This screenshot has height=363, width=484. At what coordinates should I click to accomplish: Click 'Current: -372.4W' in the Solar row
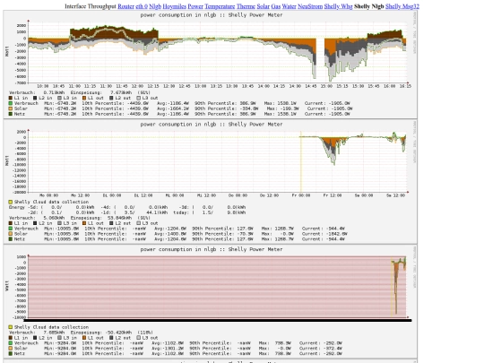click(320, 349)
